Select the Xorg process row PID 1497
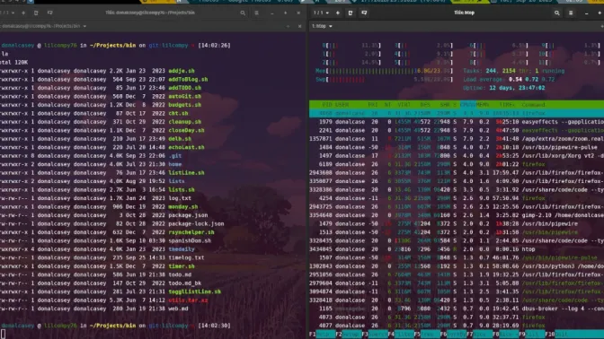The width and height of the screenshot is (604, 339). [x=457, y=156]
